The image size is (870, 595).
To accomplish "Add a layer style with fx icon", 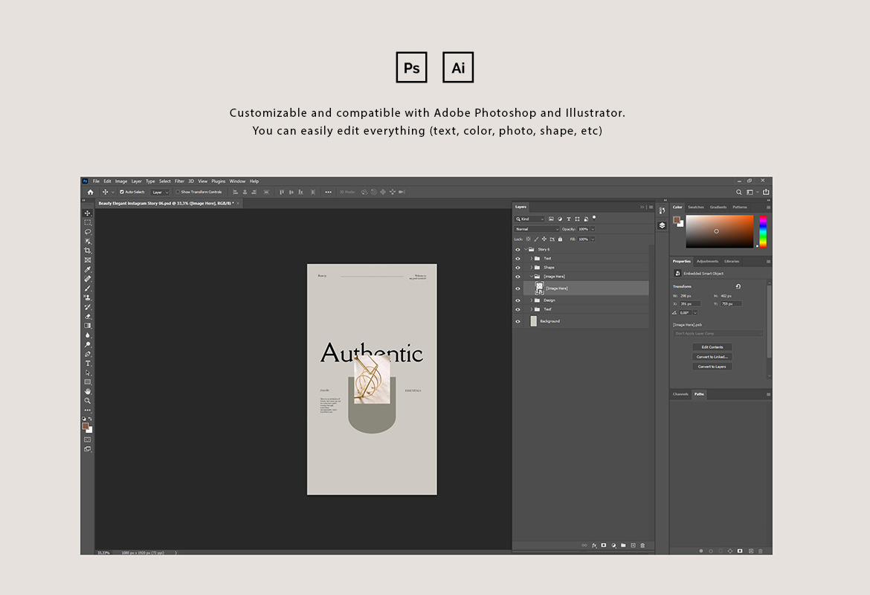I will 594,545.
